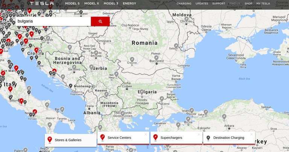The image size is (289, 152).
Task: Click the gray pin near Plovdiv
Action: [x=141, y=92]
